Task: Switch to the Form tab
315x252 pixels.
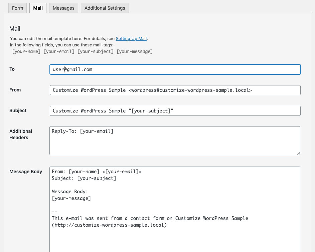Action: (17, 8)
